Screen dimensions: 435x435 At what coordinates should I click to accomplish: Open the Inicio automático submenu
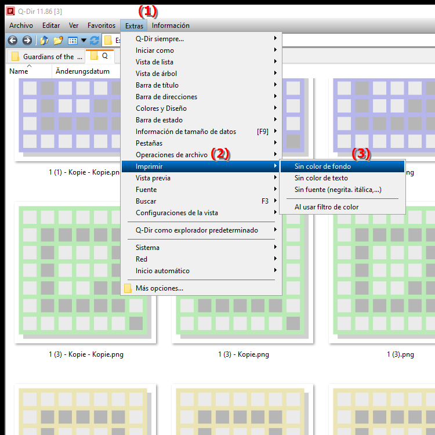(202, 271)
